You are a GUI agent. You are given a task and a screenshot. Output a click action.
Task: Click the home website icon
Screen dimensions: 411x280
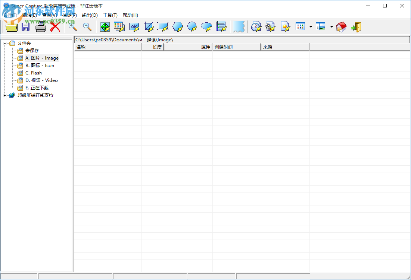point(341,26)
